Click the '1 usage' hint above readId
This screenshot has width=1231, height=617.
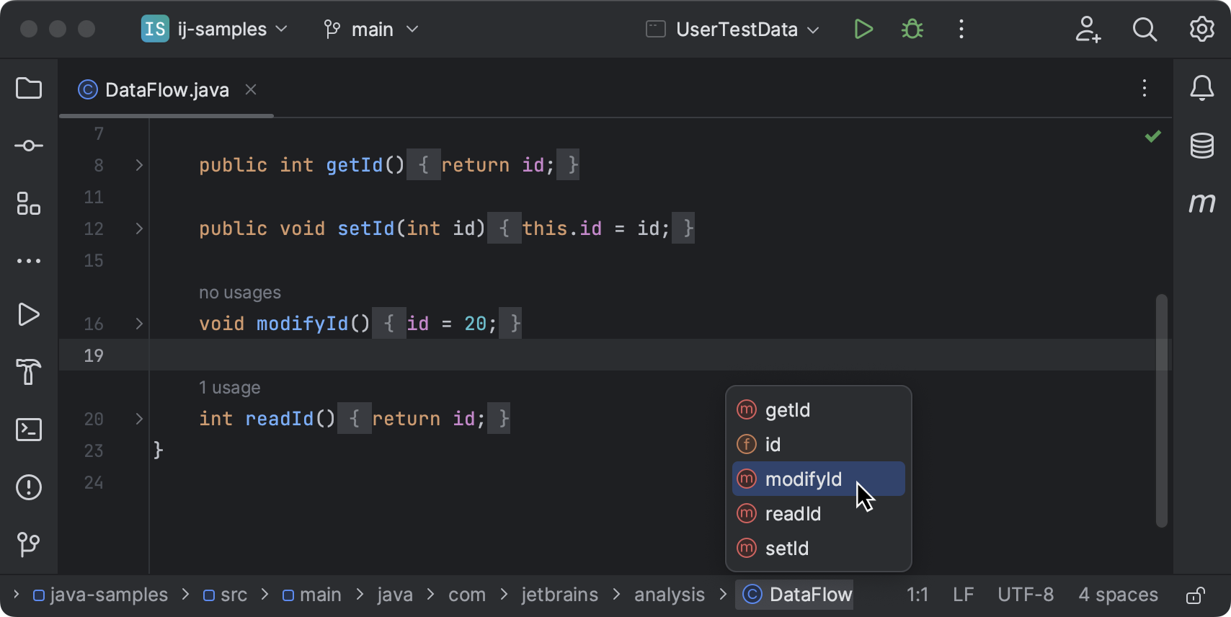pos(229,388)
